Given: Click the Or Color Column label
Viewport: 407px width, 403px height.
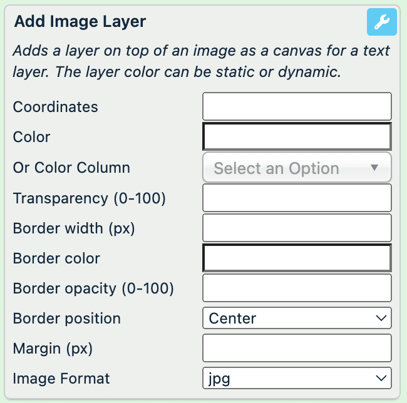Looking at the screenshot, I should (x=71, y=168).
